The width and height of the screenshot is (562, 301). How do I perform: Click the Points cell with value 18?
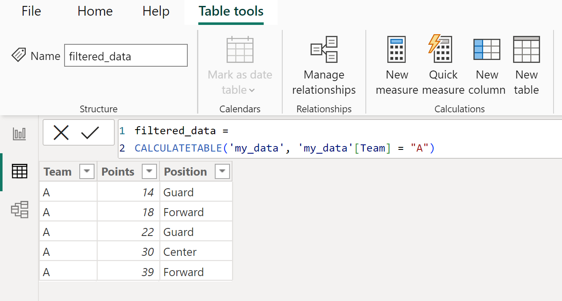click(x=128, y=212)
